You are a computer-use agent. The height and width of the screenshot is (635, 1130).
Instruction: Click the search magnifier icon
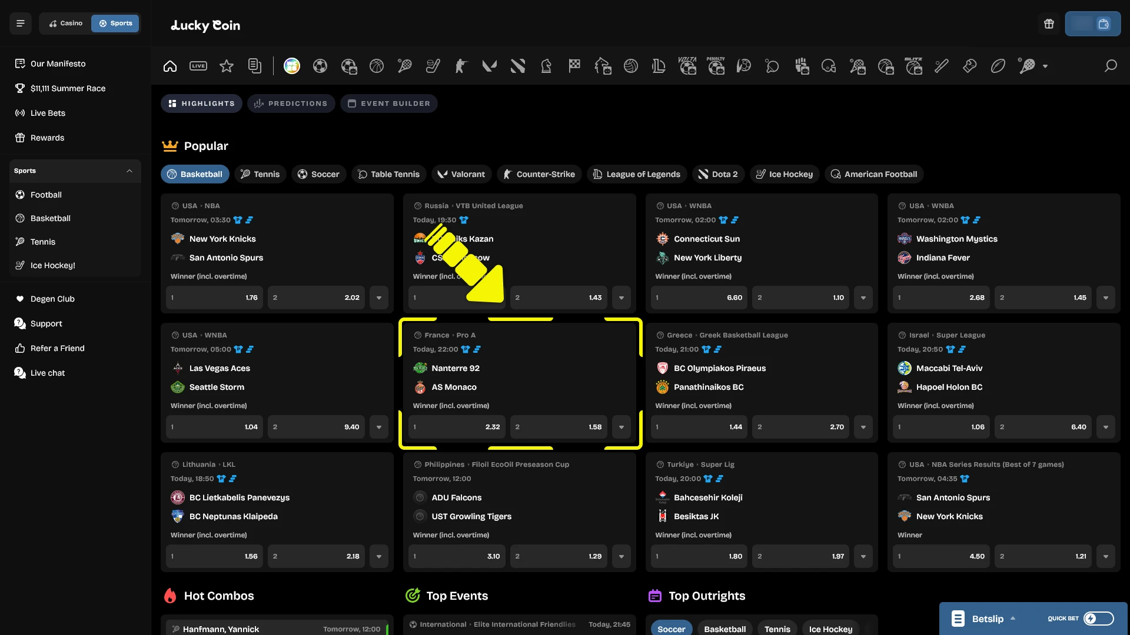click(1111, 66)
